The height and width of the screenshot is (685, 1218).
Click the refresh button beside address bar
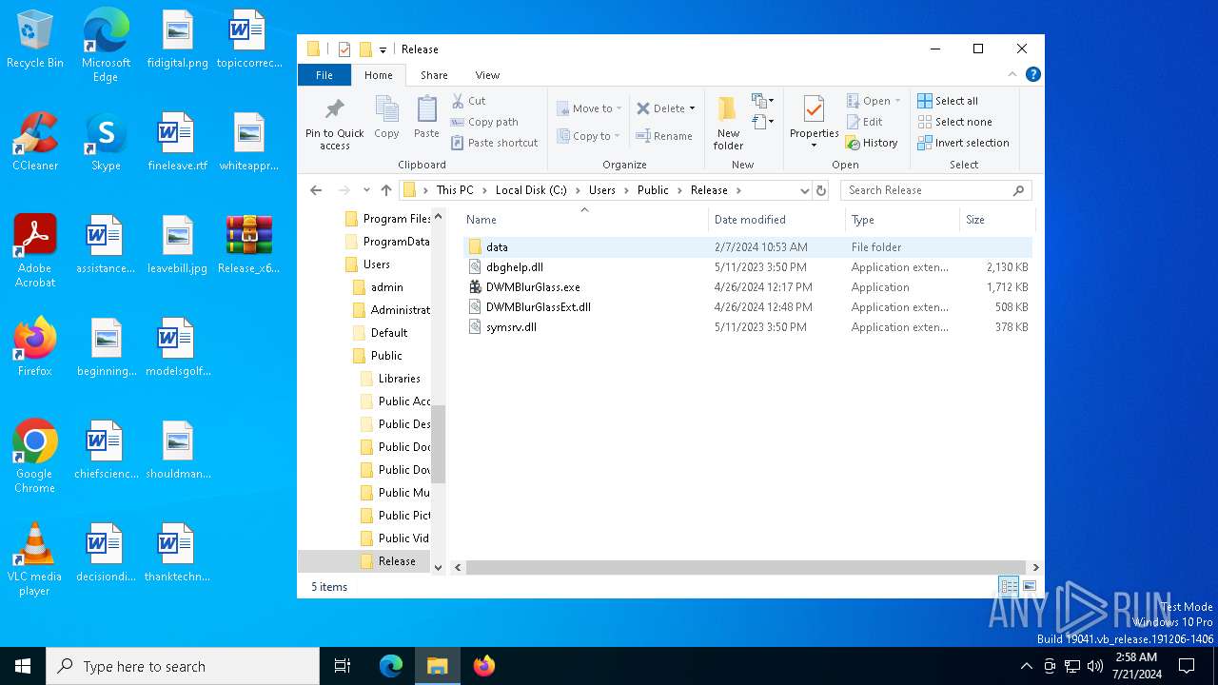[821, 190]
